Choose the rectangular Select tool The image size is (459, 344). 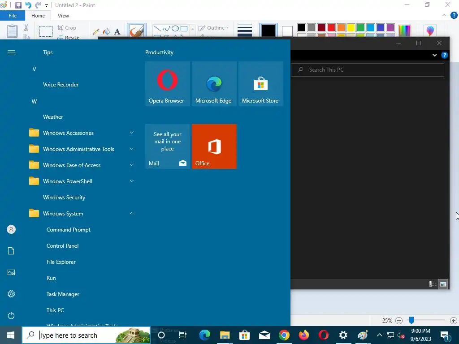coord(46,31)
